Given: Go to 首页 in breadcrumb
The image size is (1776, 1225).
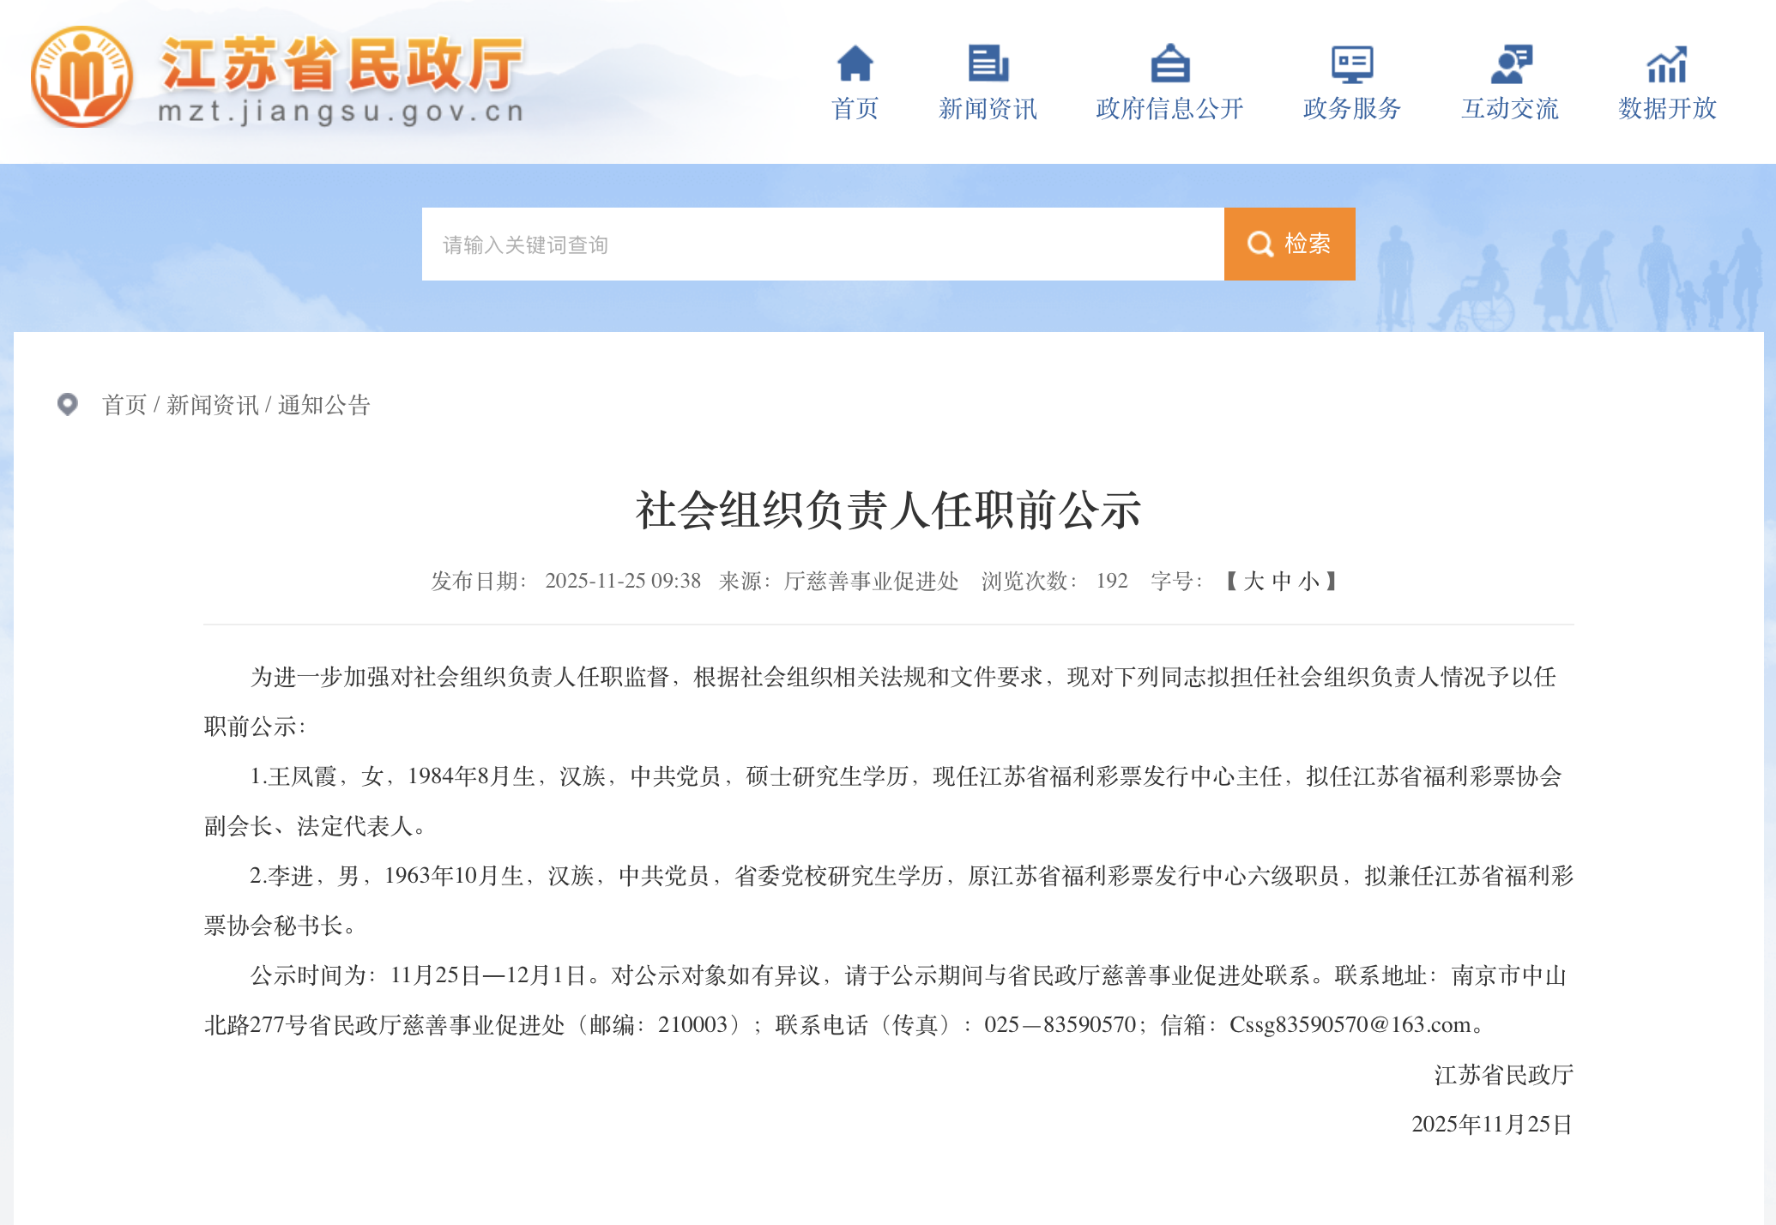Looking at the screenshot, I should click(124, 405).
